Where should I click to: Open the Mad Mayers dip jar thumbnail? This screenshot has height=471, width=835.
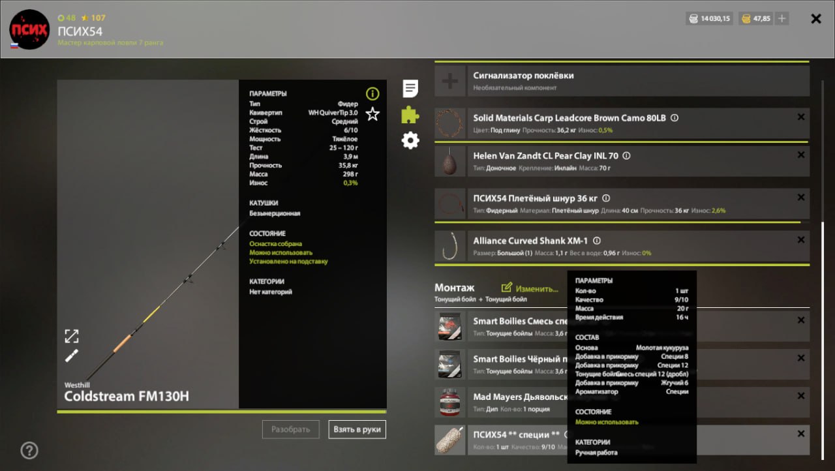click(450, 402)
